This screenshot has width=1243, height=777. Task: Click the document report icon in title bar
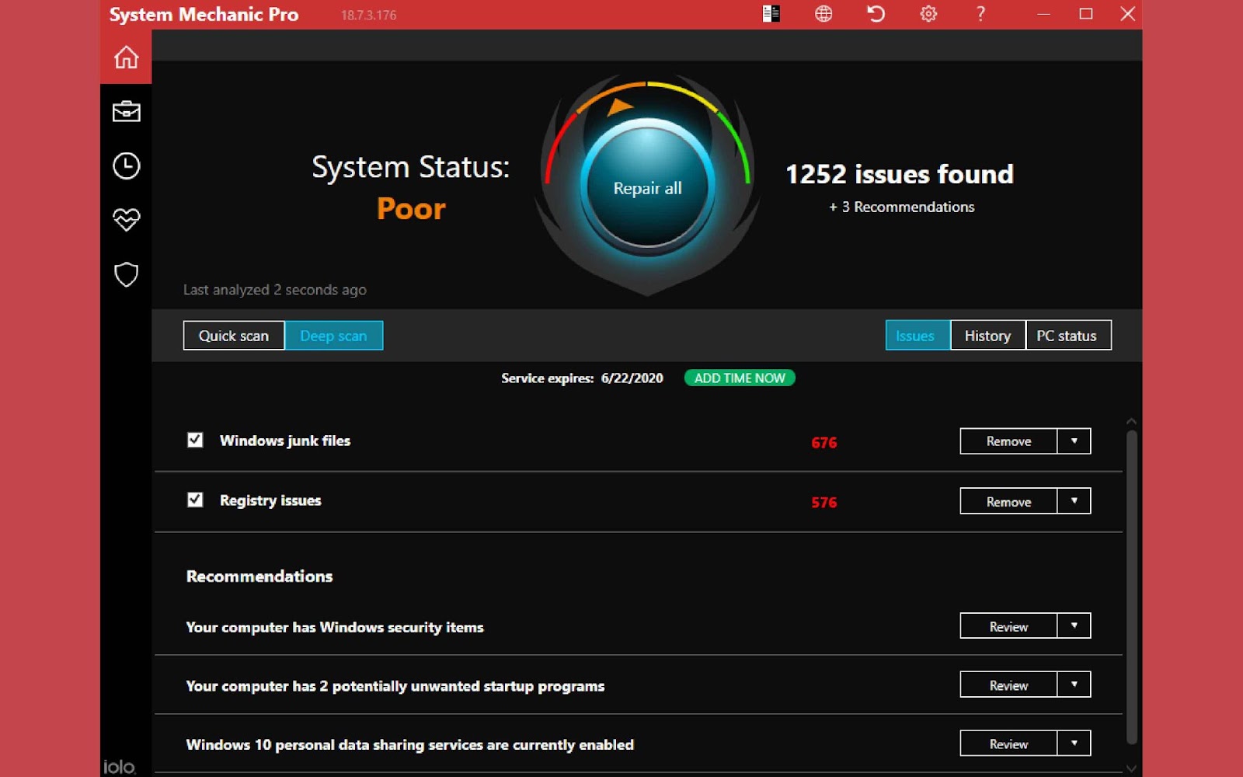pos(771,14)
